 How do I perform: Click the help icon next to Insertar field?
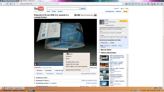(126, 37)
